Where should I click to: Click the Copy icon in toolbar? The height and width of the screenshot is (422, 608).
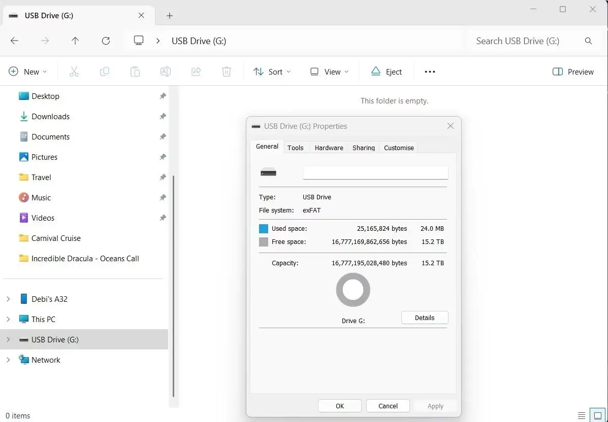[x=104, y=72]
